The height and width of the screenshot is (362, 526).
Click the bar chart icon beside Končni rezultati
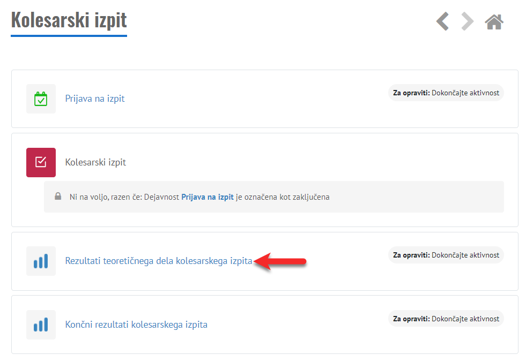tap(41, 325)
